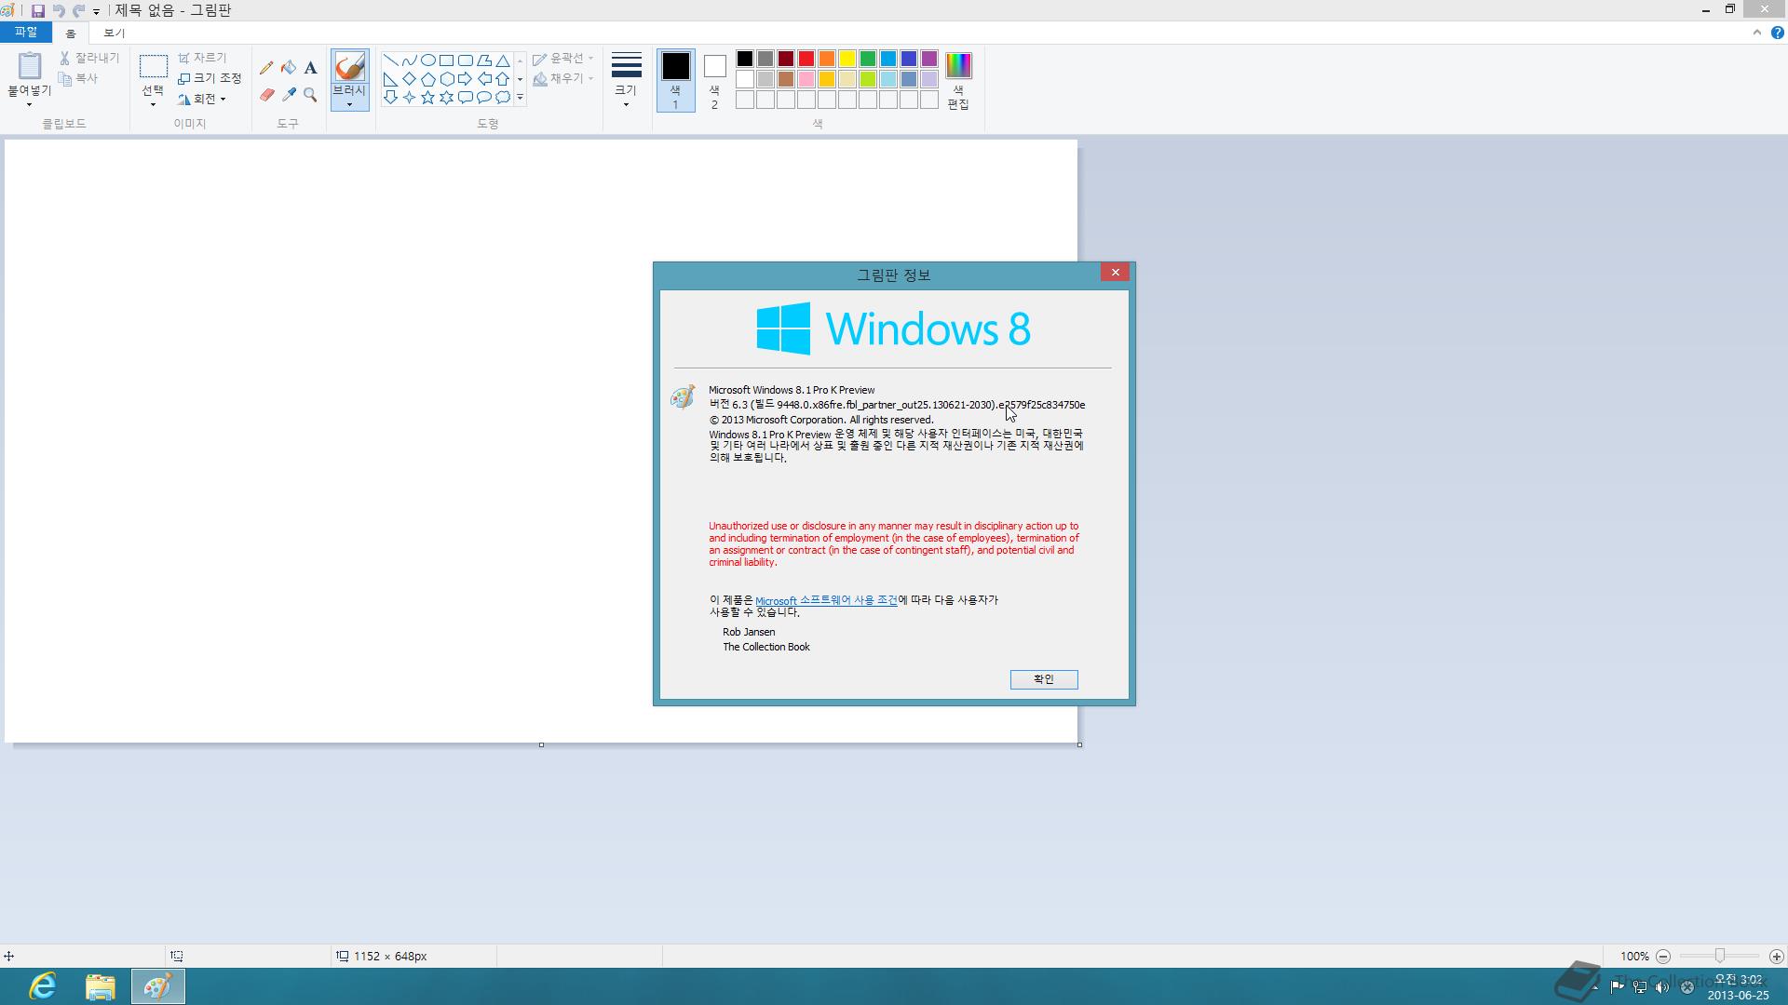Select the Rounded rectangle shape
Screen dimensions: 1788x1005
pos(465,60)
